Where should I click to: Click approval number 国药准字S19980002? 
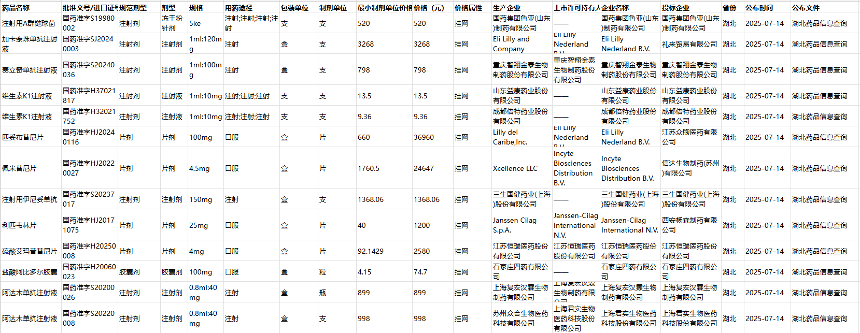(90, 23)
